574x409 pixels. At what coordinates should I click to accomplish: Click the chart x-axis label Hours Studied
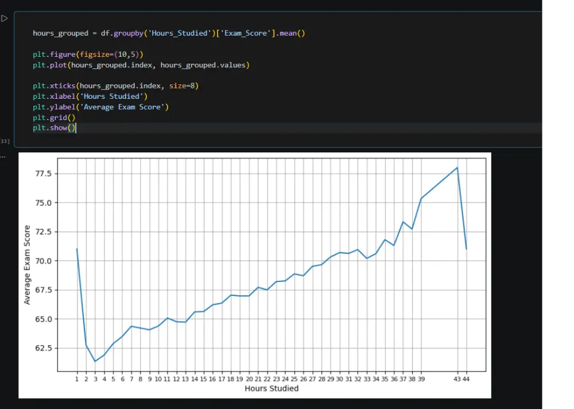tap(272, 388)
